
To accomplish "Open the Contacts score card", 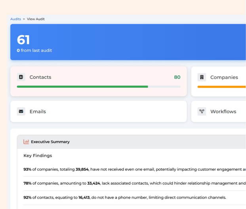I will [x=98, y=81].
